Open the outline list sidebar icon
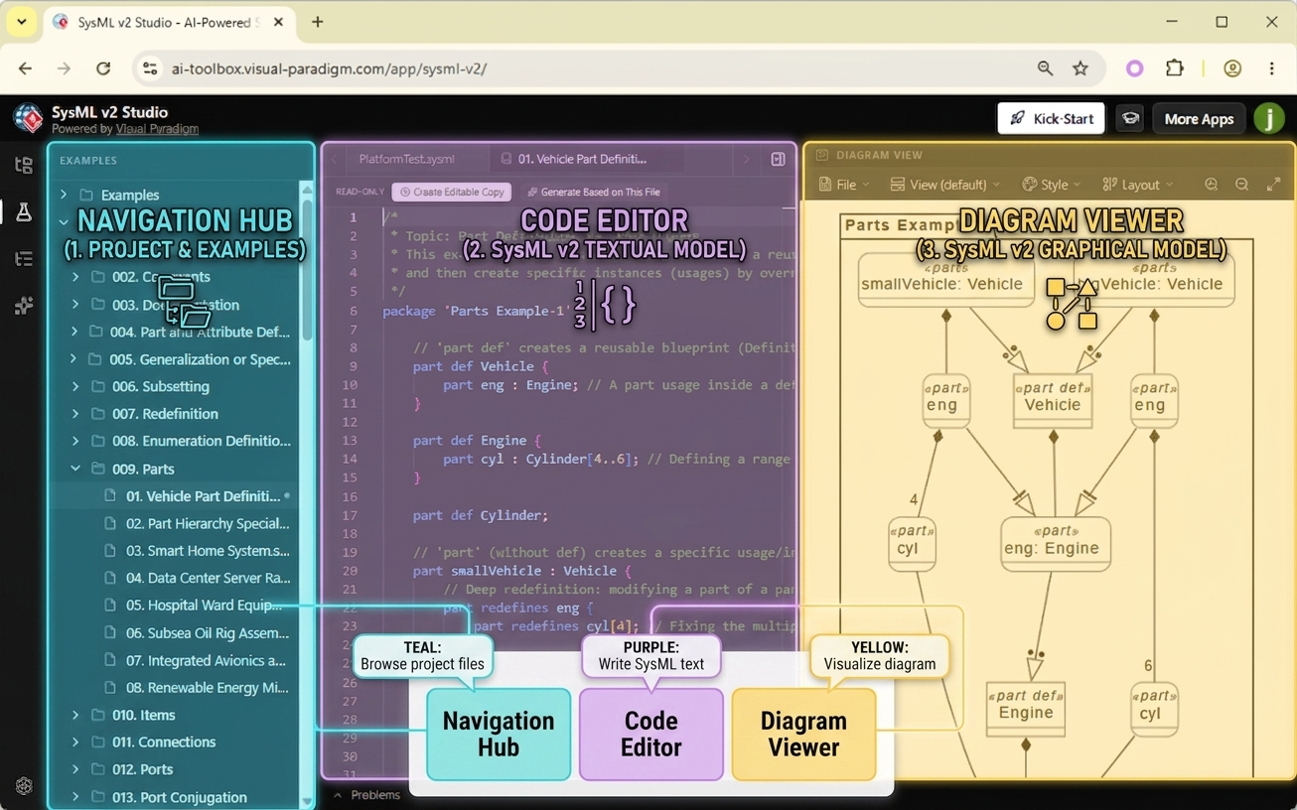This screenshot has width=1297, height=810. [24, 259]
